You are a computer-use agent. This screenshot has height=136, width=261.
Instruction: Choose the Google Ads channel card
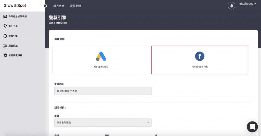click(x=101, y=60)
